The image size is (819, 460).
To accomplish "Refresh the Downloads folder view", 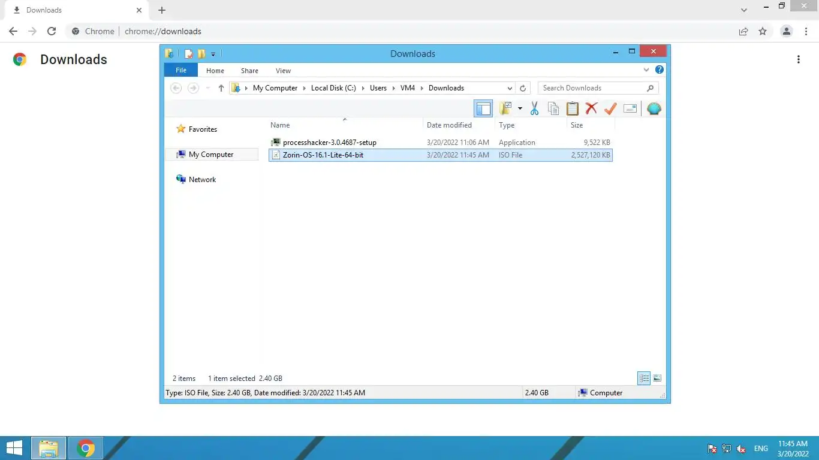I will (523, 88).
